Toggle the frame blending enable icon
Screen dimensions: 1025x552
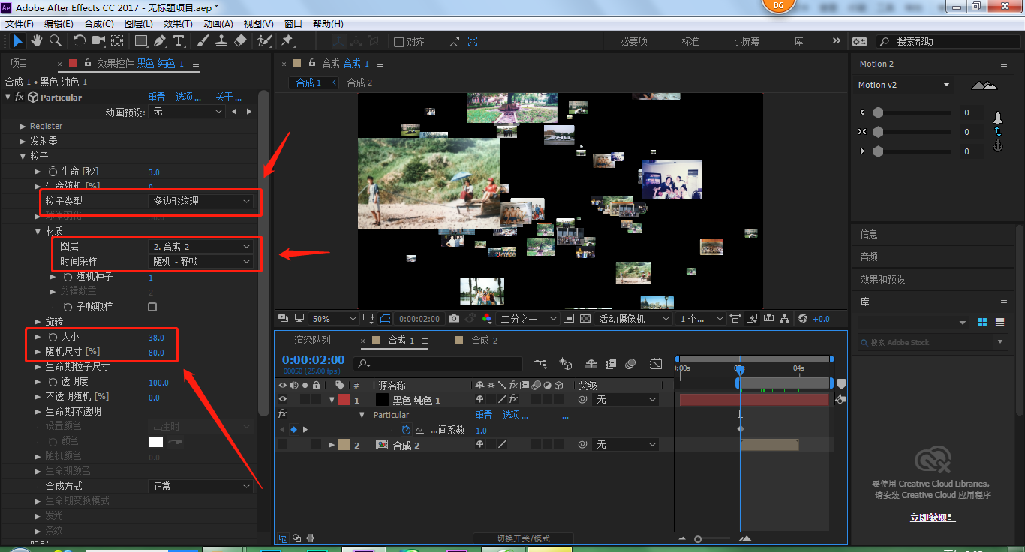[x=610, y=364]
